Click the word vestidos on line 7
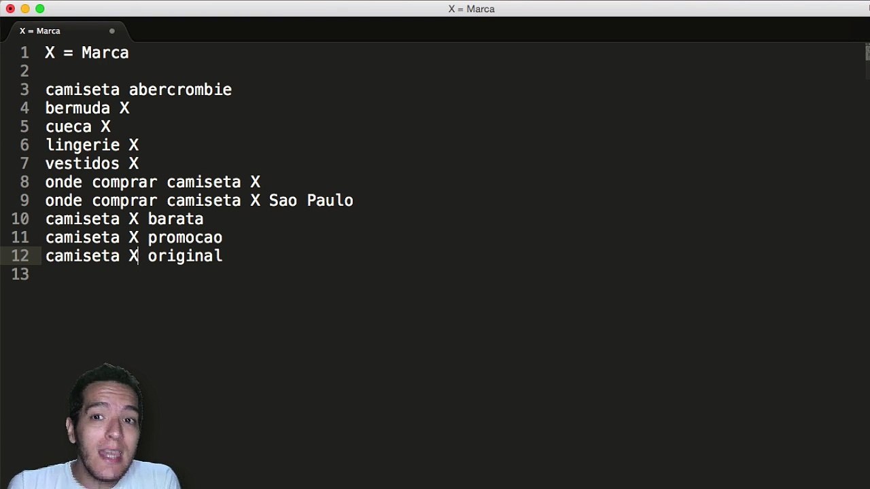The height and width of the screenshot is (489, 870). click(82, 164)
